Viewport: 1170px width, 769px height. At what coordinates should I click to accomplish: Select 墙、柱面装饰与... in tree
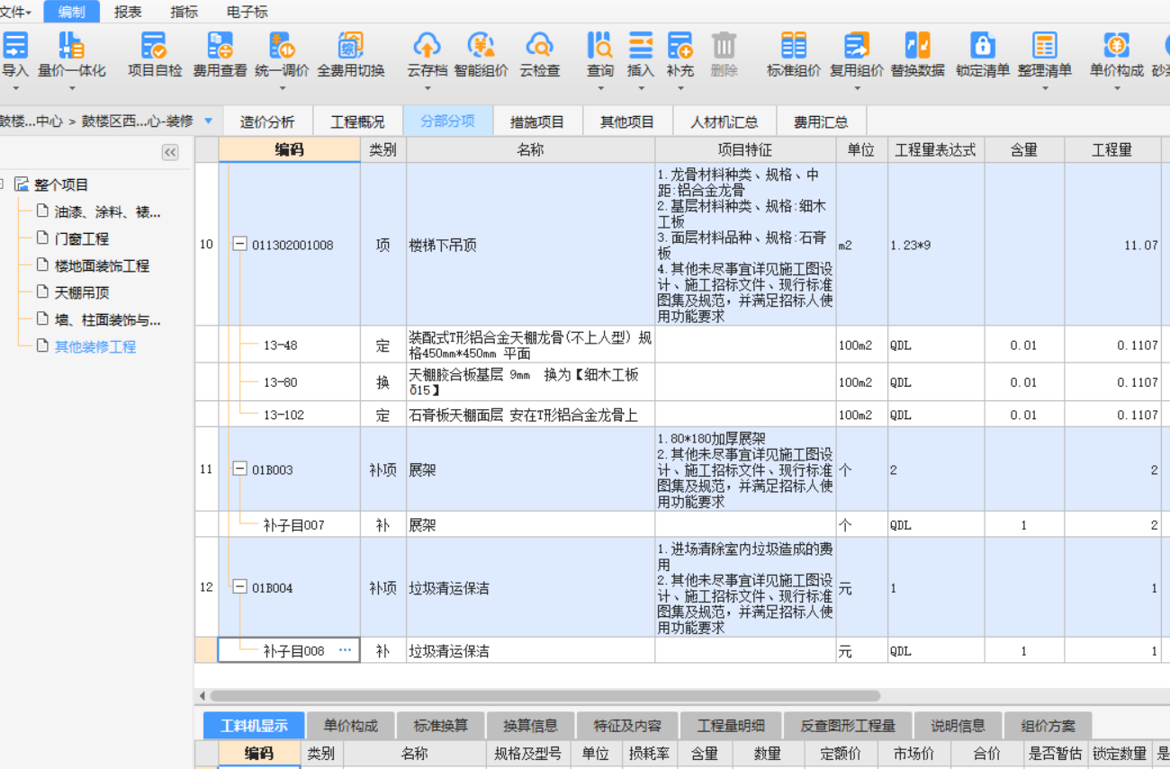(107, 320)
